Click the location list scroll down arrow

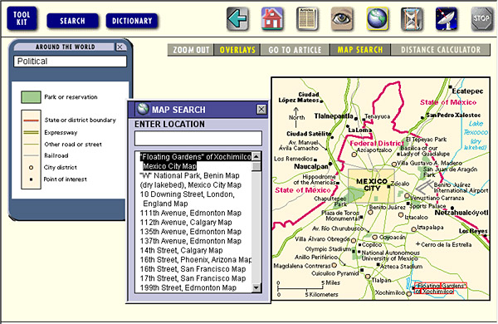pos(256,288)
